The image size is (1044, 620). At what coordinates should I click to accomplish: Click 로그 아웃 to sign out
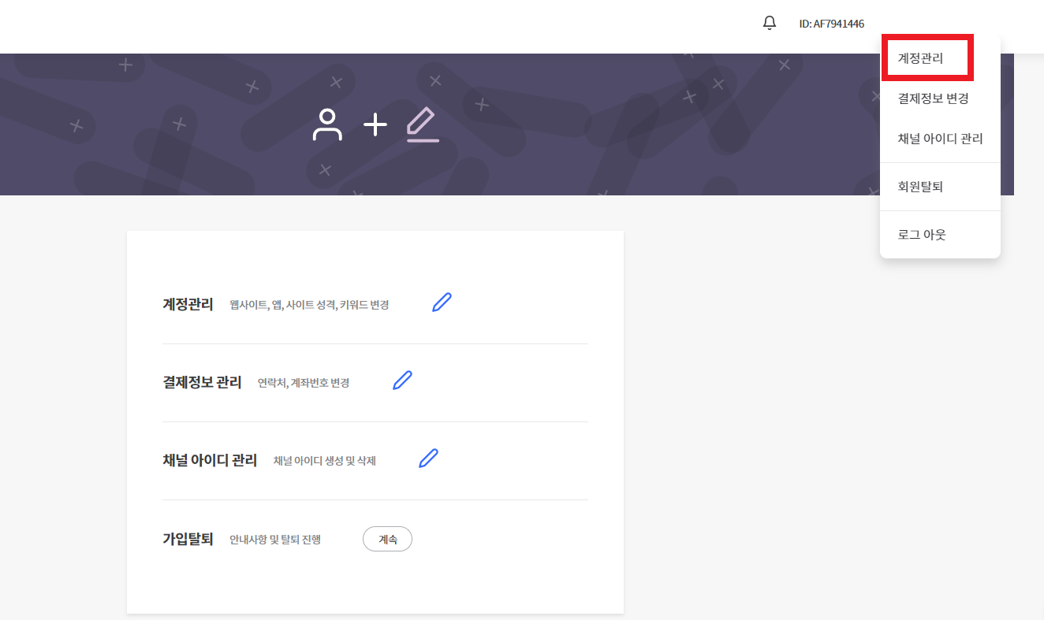tap(922, 235)
